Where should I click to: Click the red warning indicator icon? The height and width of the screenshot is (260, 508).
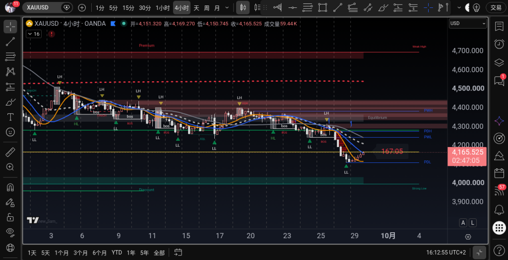52,34
